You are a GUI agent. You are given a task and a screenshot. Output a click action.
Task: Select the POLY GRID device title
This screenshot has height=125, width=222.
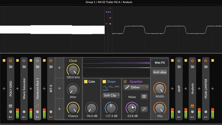(11, 89)
